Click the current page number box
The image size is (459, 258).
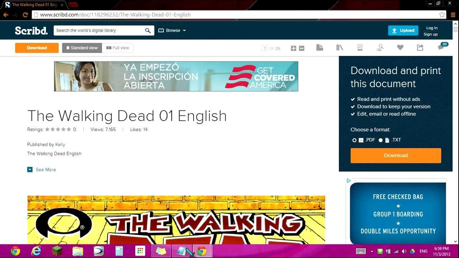pyautogui.click(x=265, y=48)
